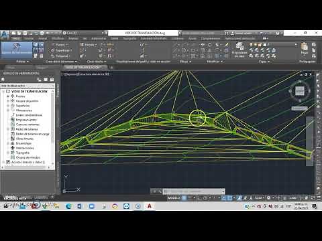Image resolution: width=322 pixels, height=241 pixels.
Task: Click the Emplazamientos tree icon
Action: [13, 120]
